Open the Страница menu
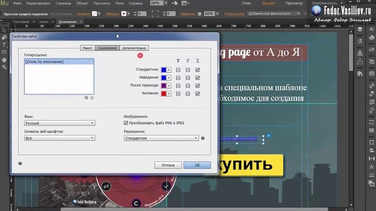The height and width of the screenshot is (211, 376). tap(63, 4)
